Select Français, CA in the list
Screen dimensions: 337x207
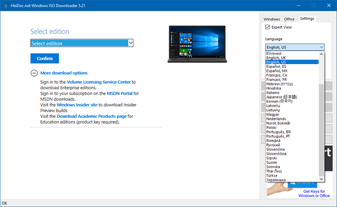coord(292,75)
